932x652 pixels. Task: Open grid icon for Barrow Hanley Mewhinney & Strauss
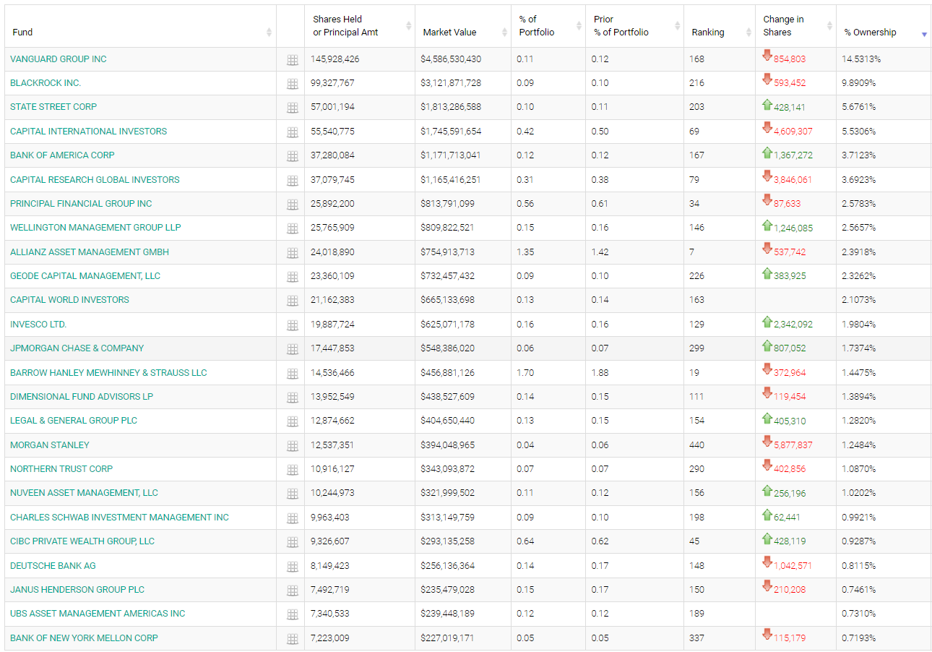point(292,374)
